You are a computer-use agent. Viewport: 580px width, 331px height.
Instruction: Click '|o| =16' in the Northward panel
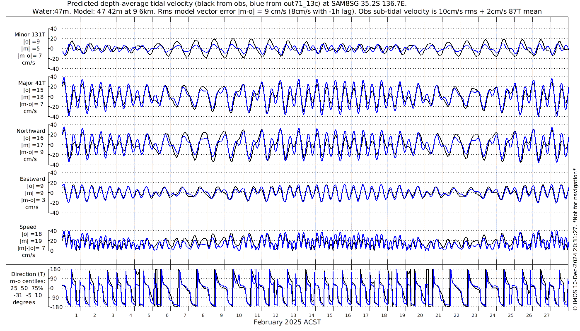(34, 138)
